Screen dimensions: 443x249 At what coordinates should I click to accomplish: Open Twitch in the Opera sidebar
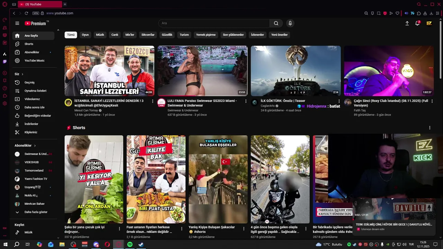(x=4, y=62)
